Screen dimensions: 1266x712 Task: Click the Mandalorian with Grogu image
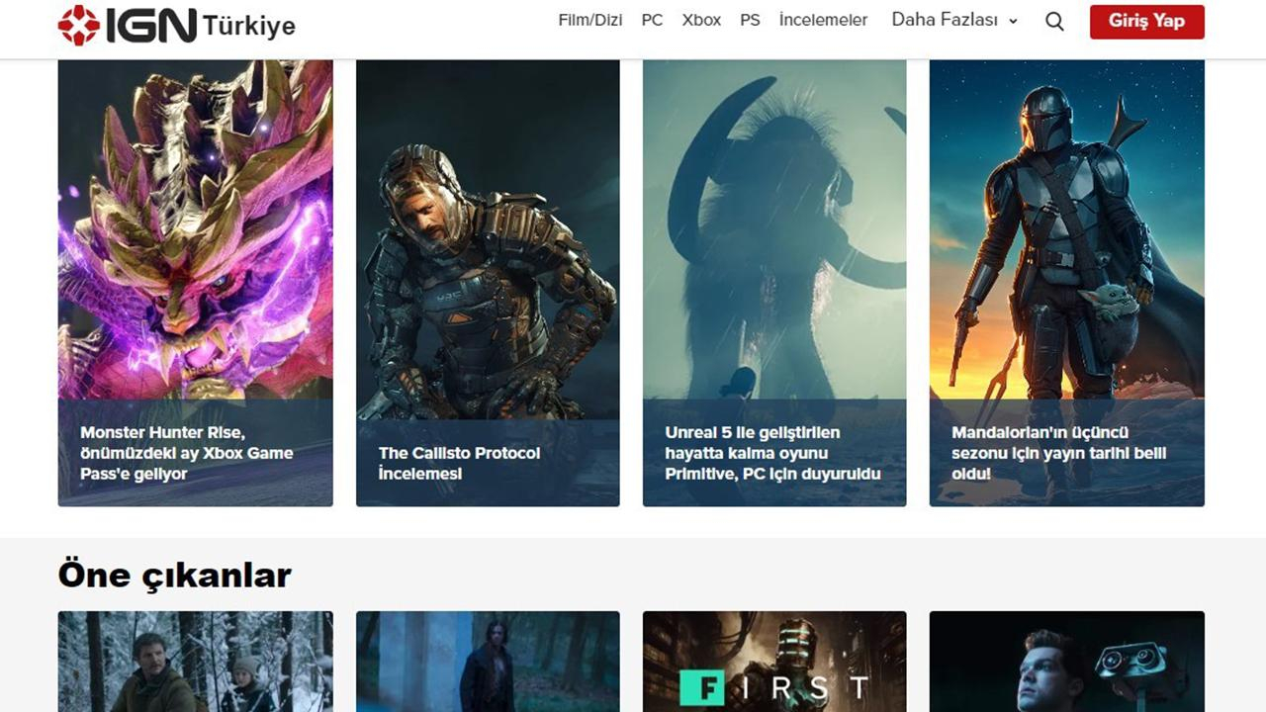[x=1066, y=227]
